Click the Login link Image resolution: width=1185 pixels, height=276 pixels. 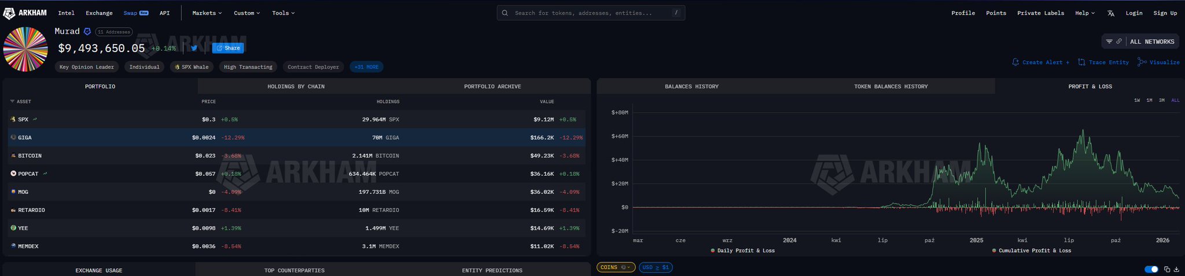point(1134,13)
